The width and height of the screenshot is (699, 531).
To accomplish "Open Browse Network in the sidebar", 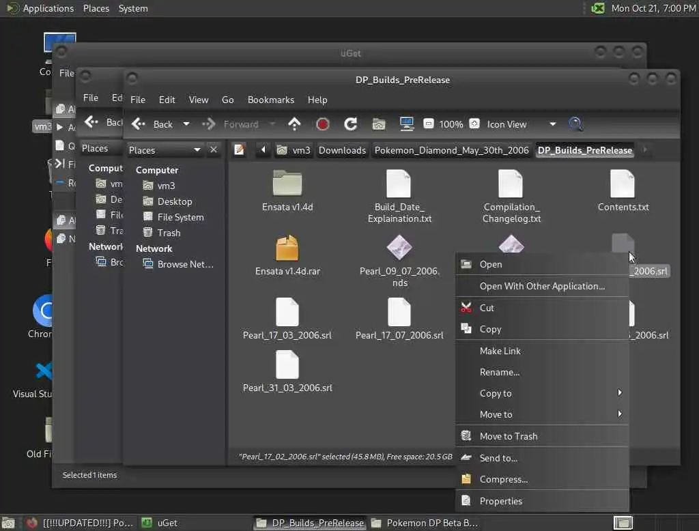I will point(178,264).
